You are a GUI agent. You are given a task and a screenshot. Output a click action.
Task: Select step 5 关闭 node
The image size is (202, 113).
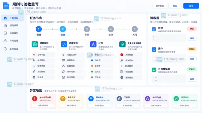(x=135, y=29)
